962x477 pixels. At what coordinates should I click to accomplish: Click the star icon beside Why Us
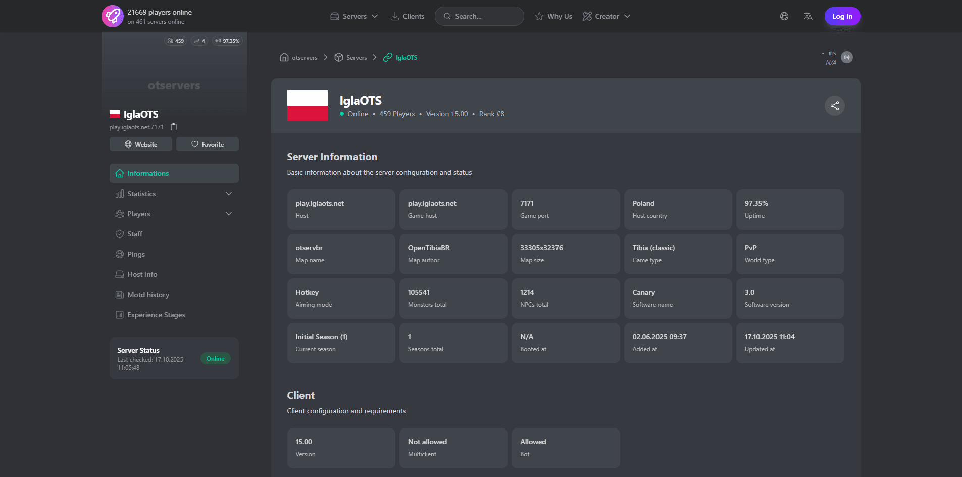point(539,16)
